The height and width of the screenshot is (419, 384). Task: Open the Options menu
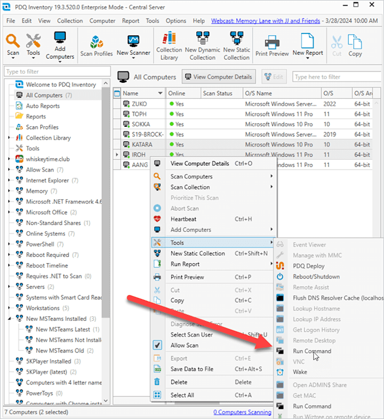tap(176, 21)
